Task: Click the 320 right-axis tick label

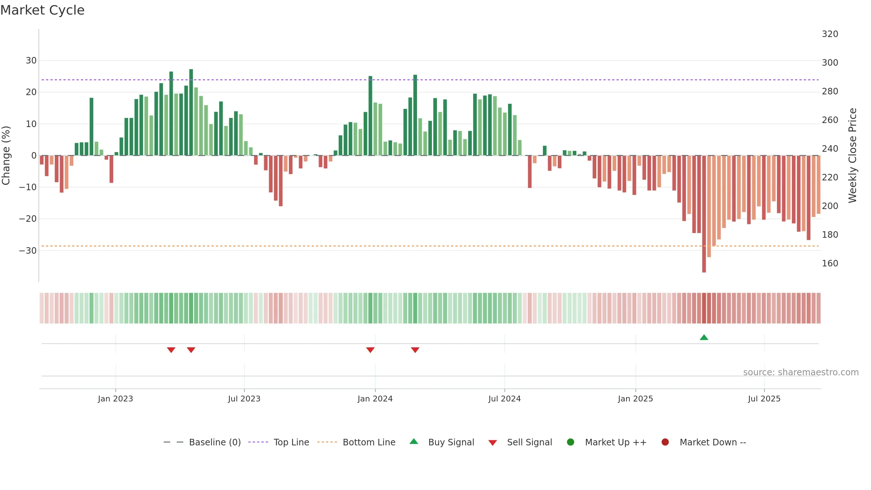Action: 830,34
